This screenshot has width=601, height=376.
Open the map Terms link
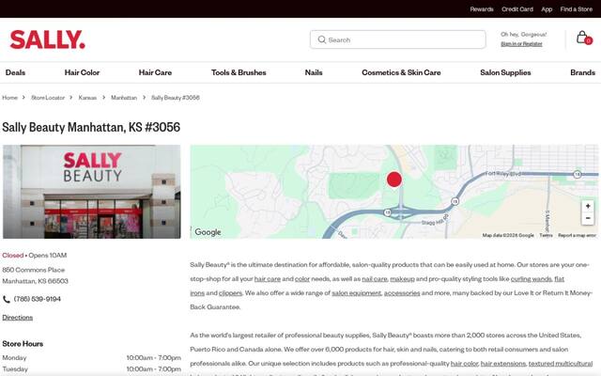click(x=546, y=235)
